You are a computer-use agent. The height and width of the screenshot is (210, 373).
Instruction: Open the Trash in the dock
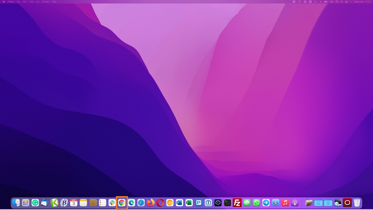357,203
